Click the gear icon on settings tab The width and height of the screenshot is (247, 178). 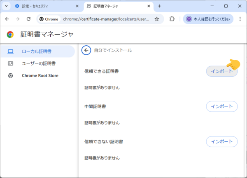(17, 6)
